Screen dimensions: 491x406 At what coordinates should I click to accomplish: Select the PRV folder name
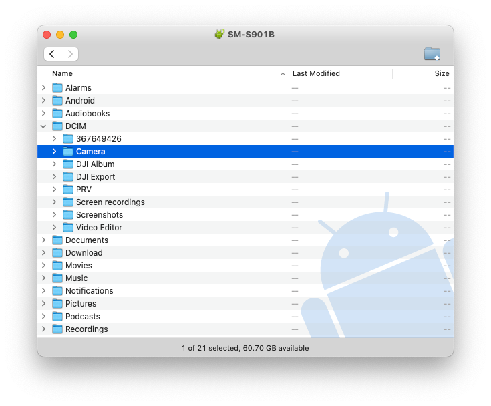(x=84, y=190)
